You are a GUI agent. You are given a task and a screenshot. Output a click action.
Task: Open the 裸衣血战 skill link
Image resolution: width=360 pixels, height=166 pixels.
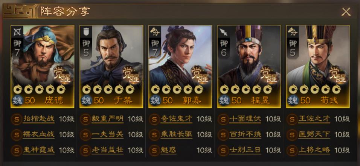[x=39, y=134]
